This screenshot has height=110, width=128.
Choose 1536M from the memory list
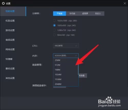tap(66, 79)
